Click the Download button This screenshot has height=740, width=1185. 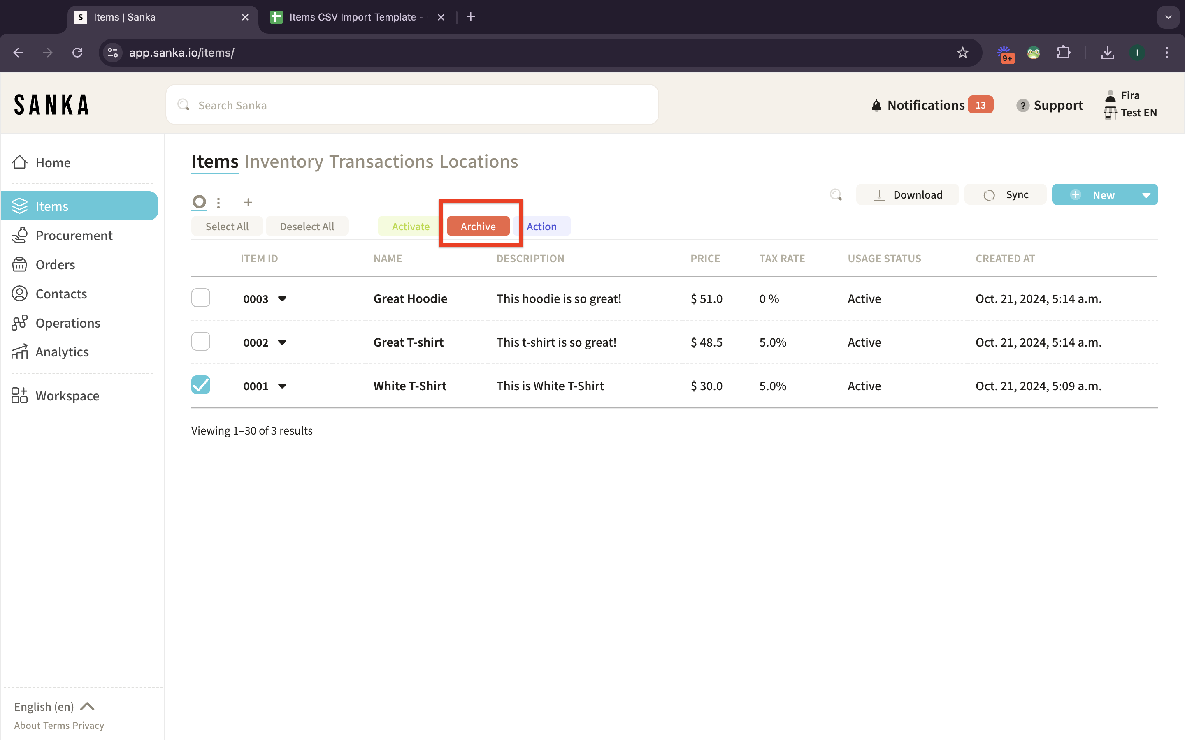907,195
